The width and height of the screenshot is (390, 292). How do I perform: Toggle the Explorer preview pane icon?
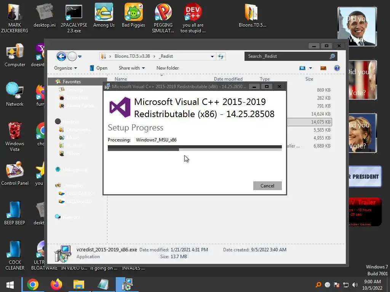click(323, 68)
